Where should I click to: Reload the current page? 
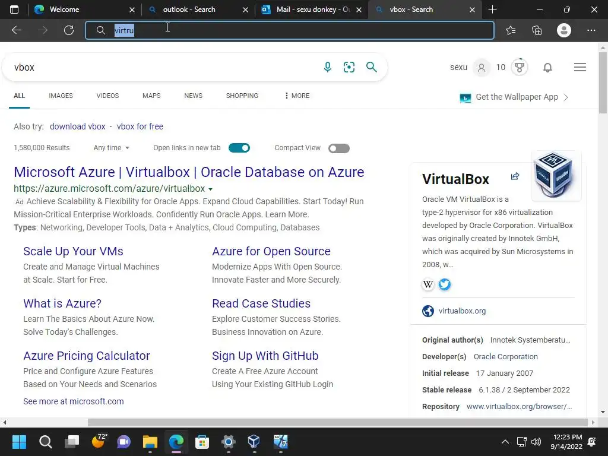pyautogui.click(x=69, y=30)
